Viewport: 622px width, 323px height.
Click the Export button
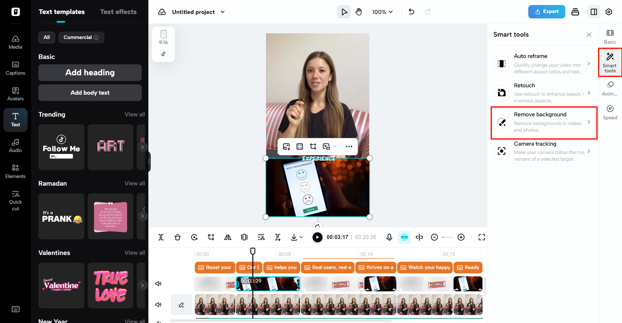pyautogui.click(x=547, y=12)
